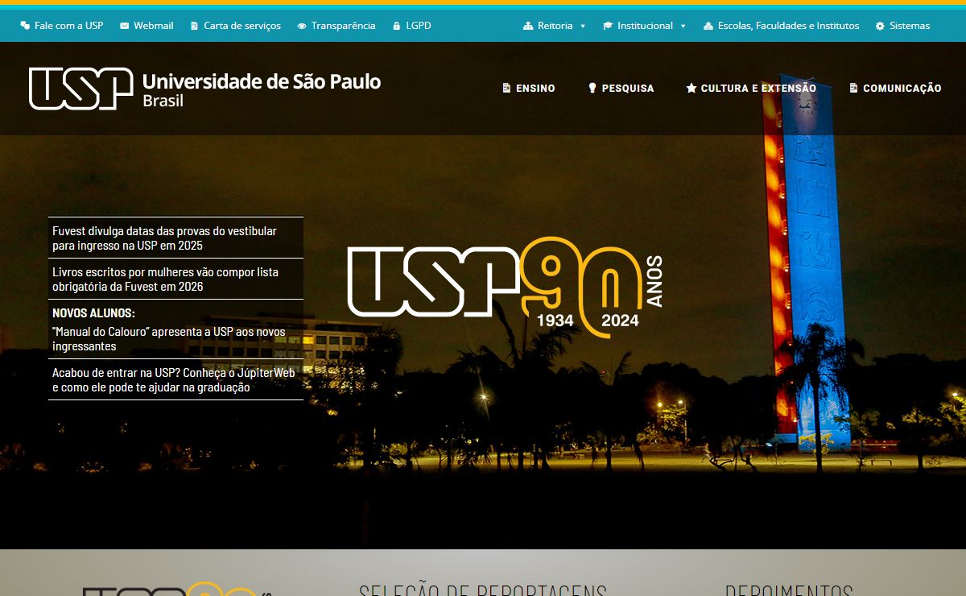Click the padlock icon beside LGPD
This screenshot has width=966, height=596.
point(396,26)
